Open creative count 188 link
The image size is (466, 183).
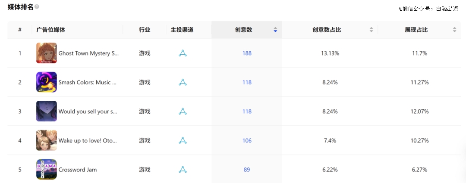click(x=247, y=53)
